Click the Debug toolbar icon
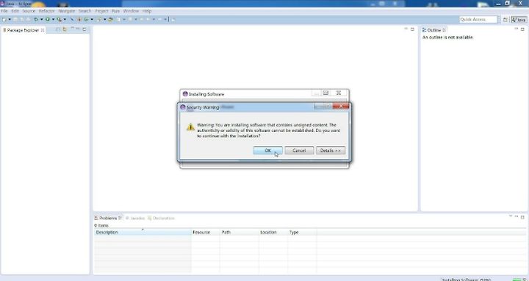Image resolution: width=529 pixels, height=281 pixels. coord(36,19)
